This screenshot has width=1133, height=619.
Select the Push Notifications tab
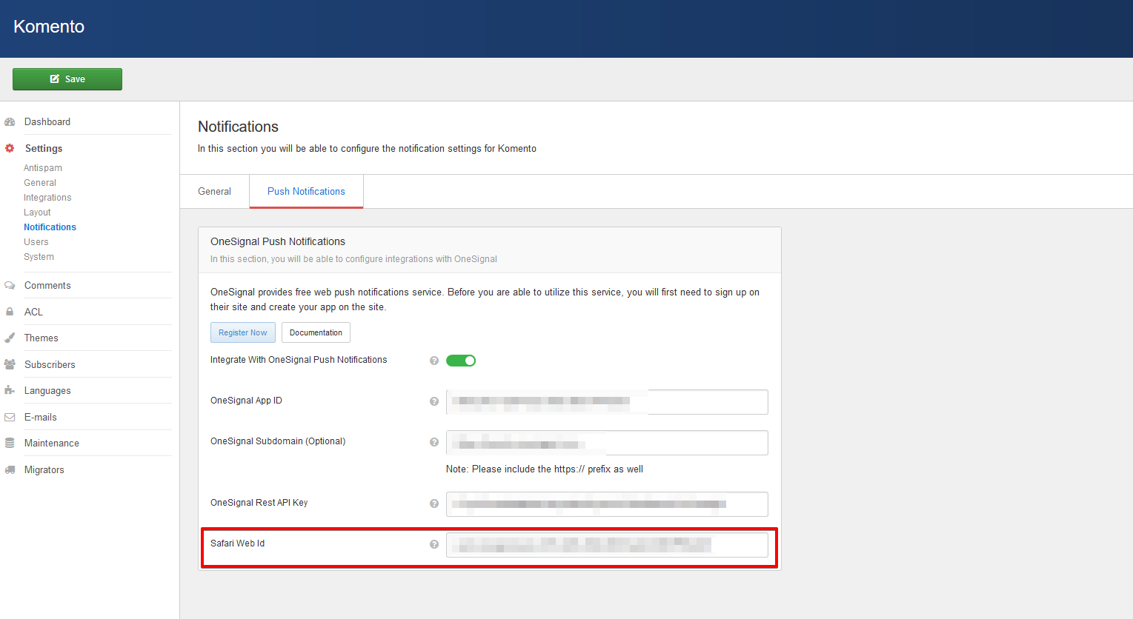306,191
